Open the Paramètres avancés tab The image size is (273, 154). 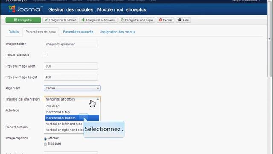tap(78, 32)
